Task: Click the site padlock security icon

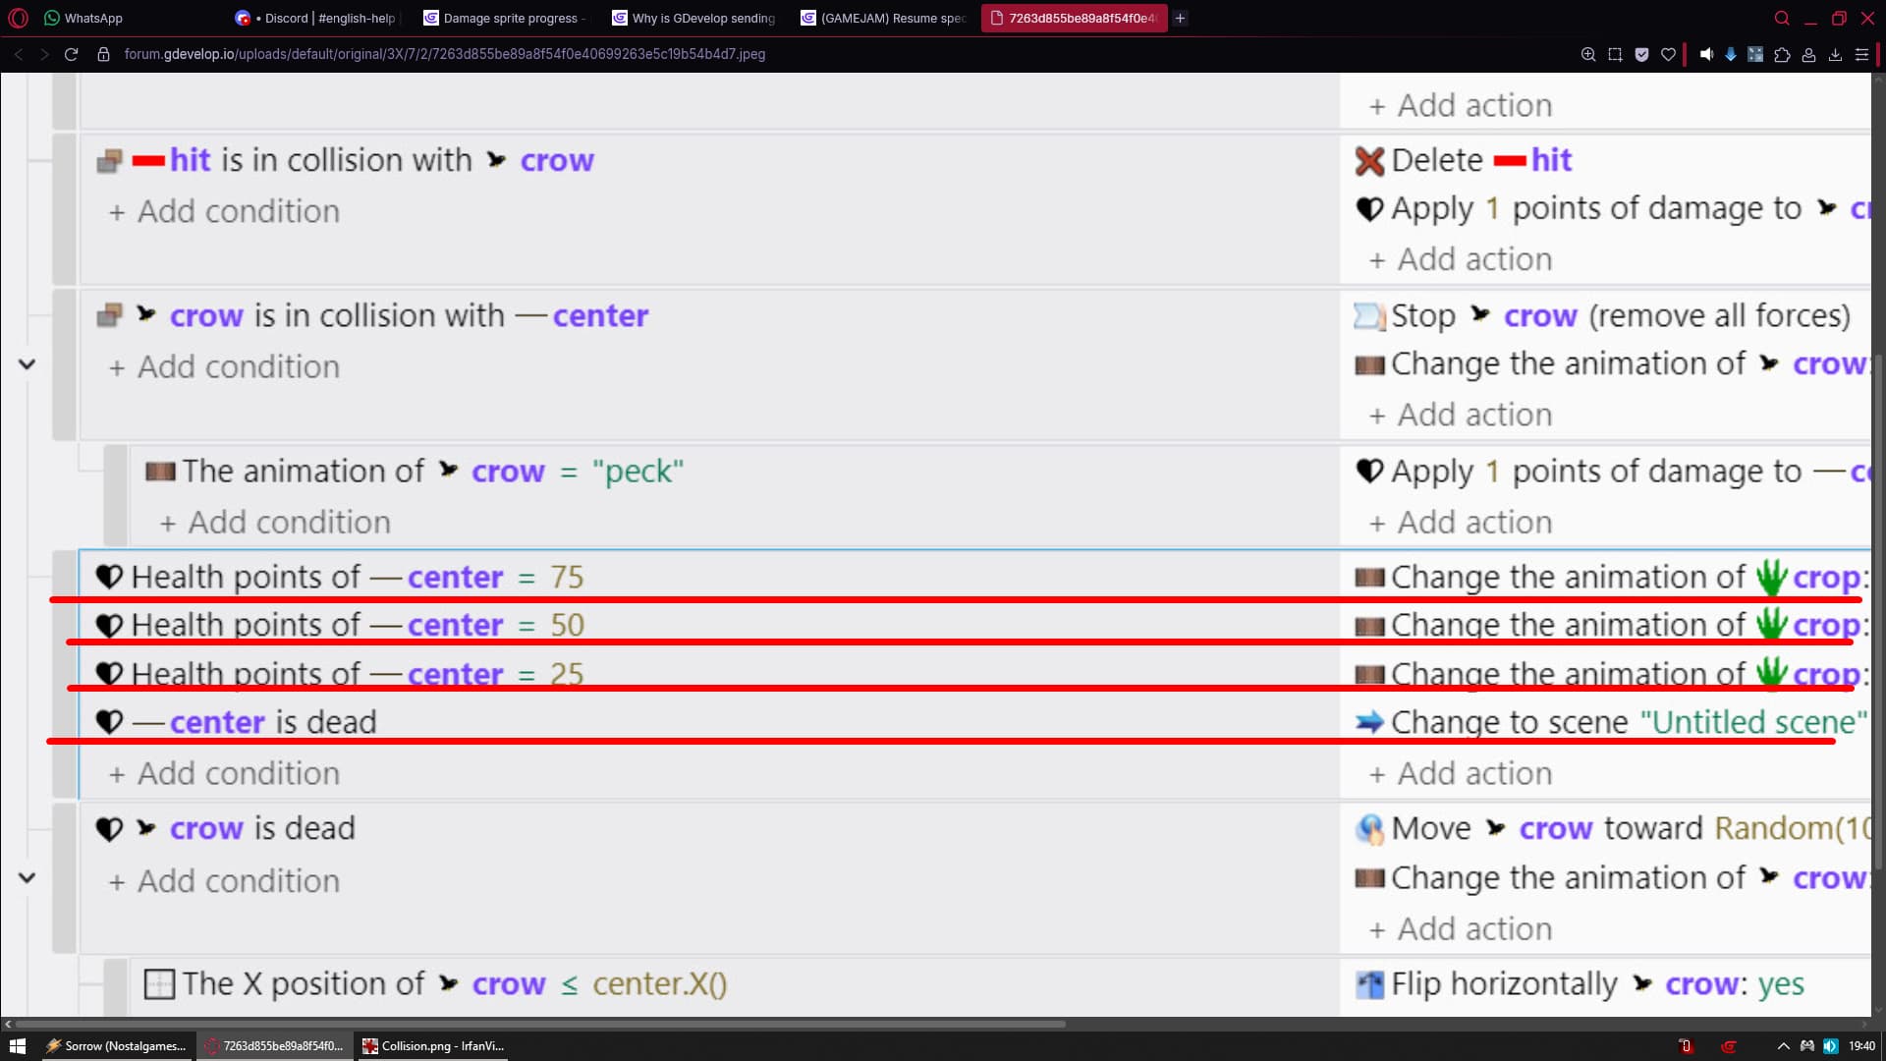Action: pyautogui.click(x=103, y=55)
